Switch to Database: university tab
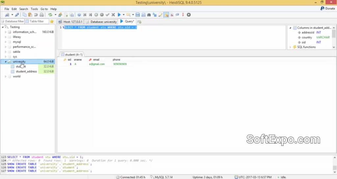 point(101,22)
